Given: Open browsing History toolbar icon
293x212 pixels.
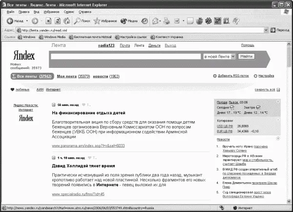Looking at the screenshot, I should tap(145, 21).
